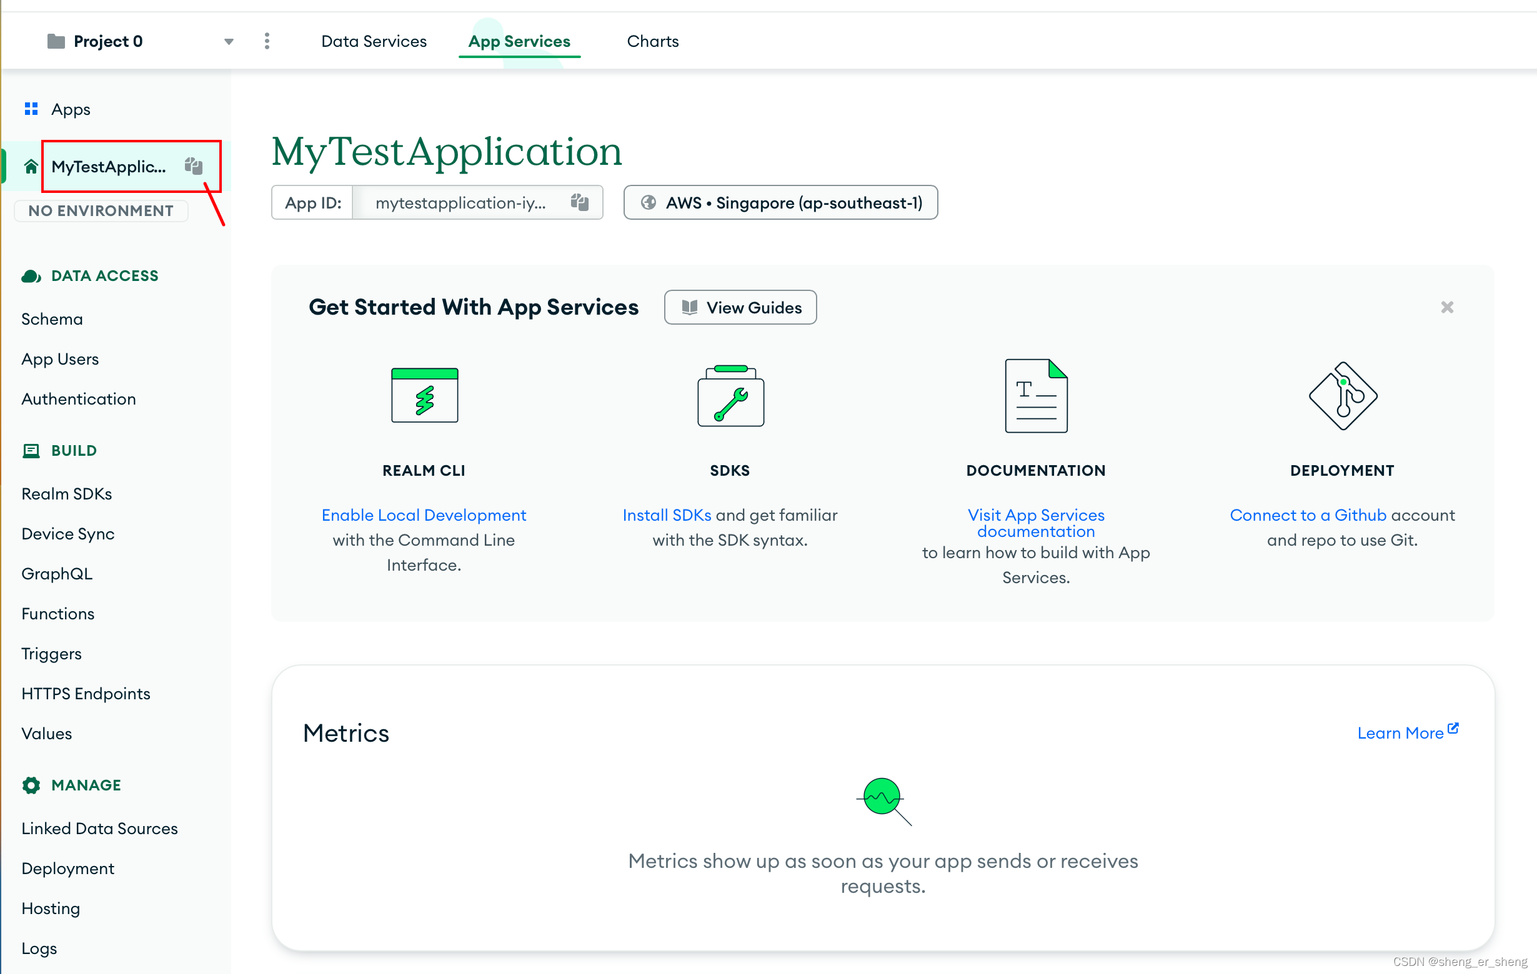Click the DEPLOYMENT card heading
This screenshot has width=1537, height=974.
1342,471
